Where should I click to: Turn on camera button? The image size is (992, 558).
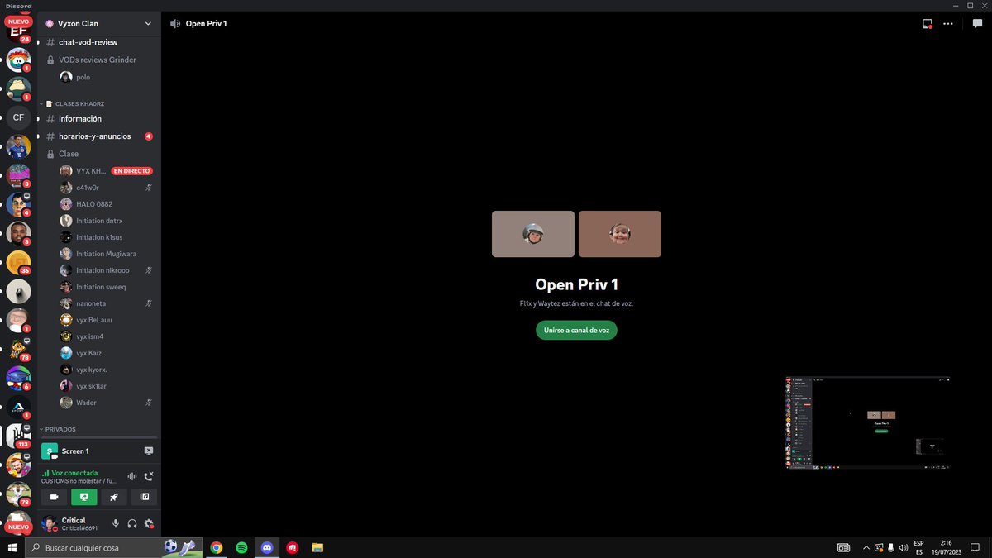pyautogui.click(x=55, y=497)
